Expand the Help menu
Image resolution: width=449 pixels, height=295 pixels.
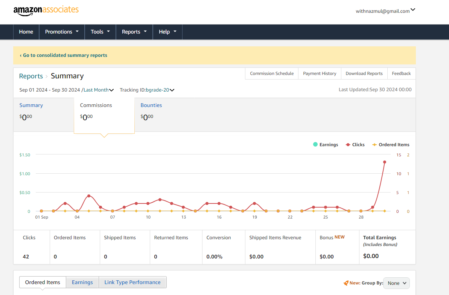tap(167, 32)
